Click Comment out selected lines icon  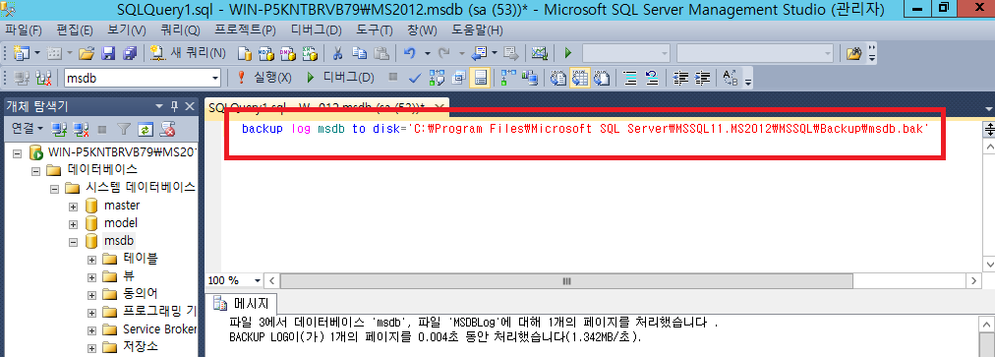click(x=630, y=78)
